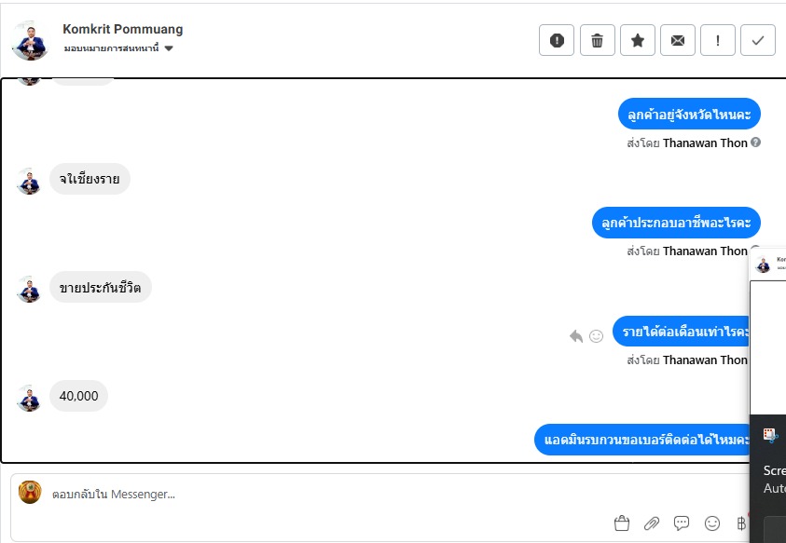Click Komkrit Pommuang's header profile picture
This screenshot has width=786, height=543.
tap(30, 41)
